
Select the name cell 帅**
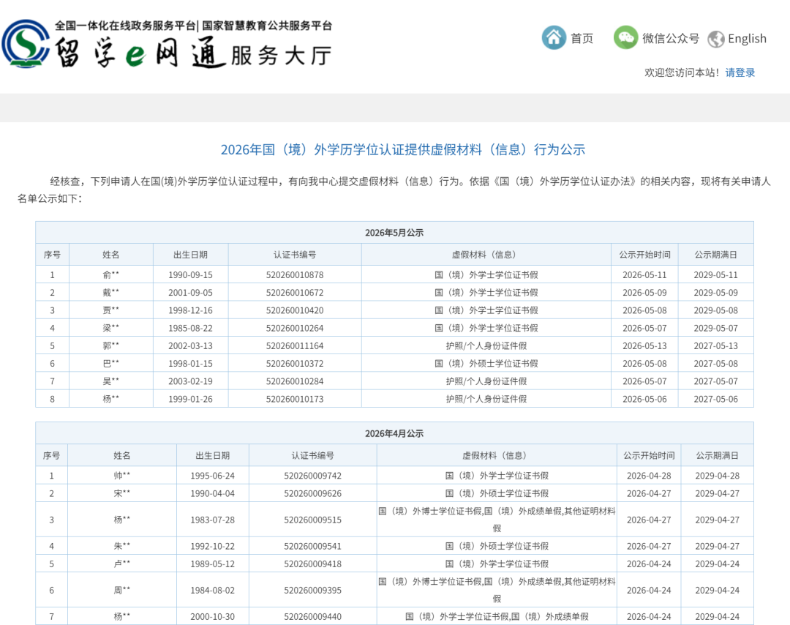tap(122, 475)
